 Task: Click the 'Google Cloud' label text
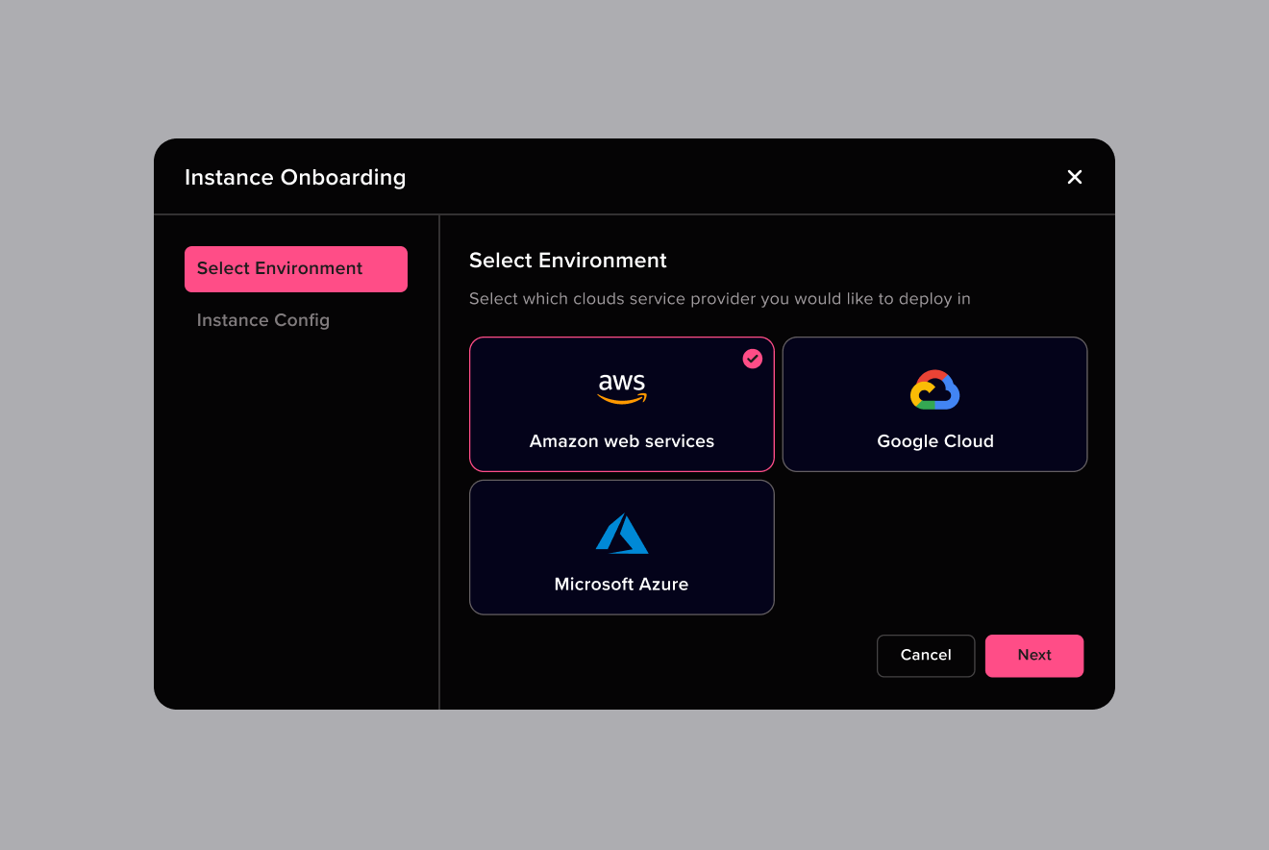click(935, 441)
